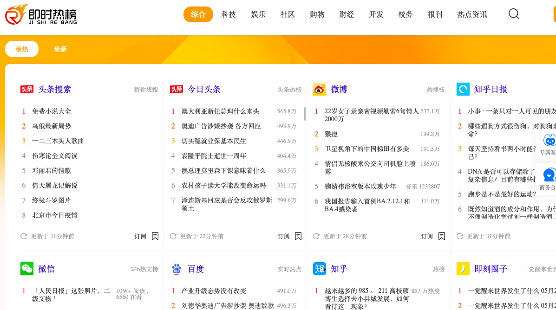Viewport: 556px width, 310px height.
Task: Go to the 开发 tab
Action: (x=376, y=14)
